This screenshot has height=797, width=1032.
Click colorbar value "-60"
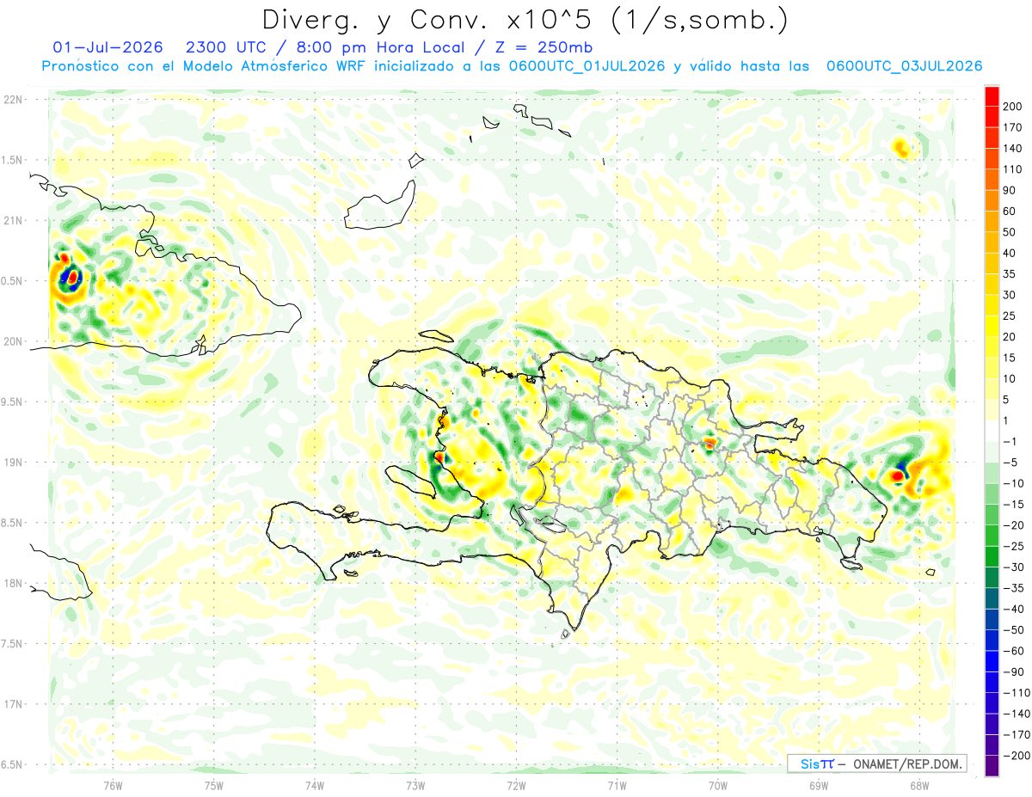point(1012,651)
